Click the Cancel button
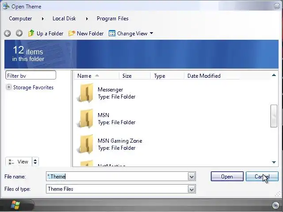Image resolution: width=283 pixels, height=212 pixels. click(262, 177)
